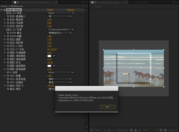
Task: Select the Shade Shape effect name
Action: (14, 10)
